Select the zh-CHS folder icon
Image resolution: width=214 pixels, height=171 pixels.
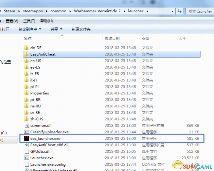(x=26, y=119)
